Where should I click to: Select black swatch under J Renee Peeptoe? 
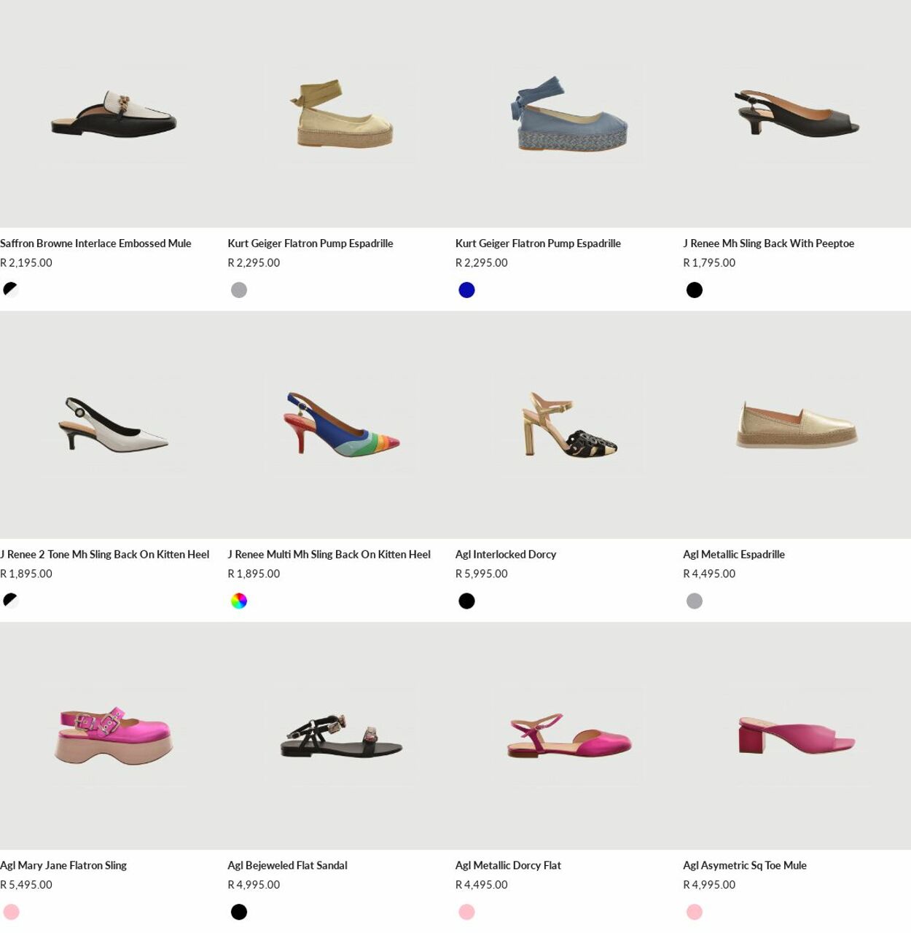695,290
